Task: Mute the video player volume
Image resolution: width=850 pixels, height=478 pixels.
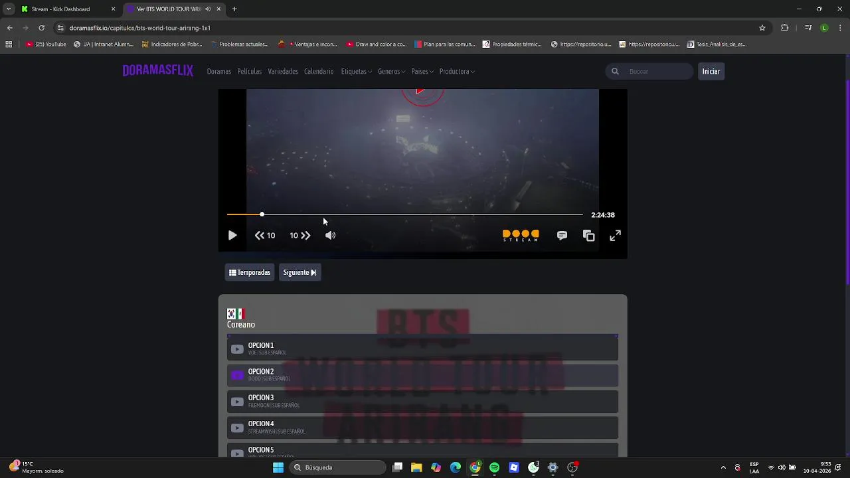Action: pos(330,236)
